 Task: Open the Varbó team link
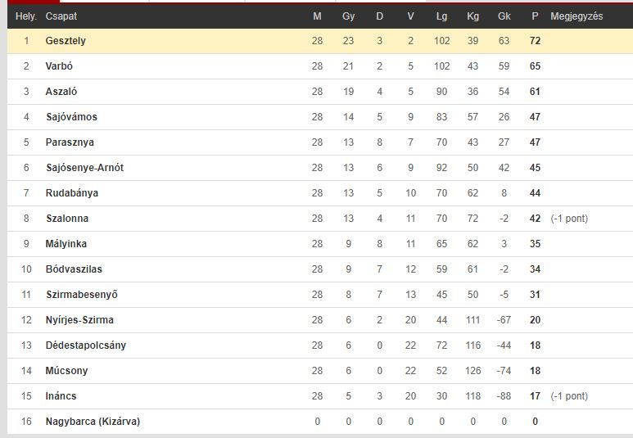[x=59, y=66]
